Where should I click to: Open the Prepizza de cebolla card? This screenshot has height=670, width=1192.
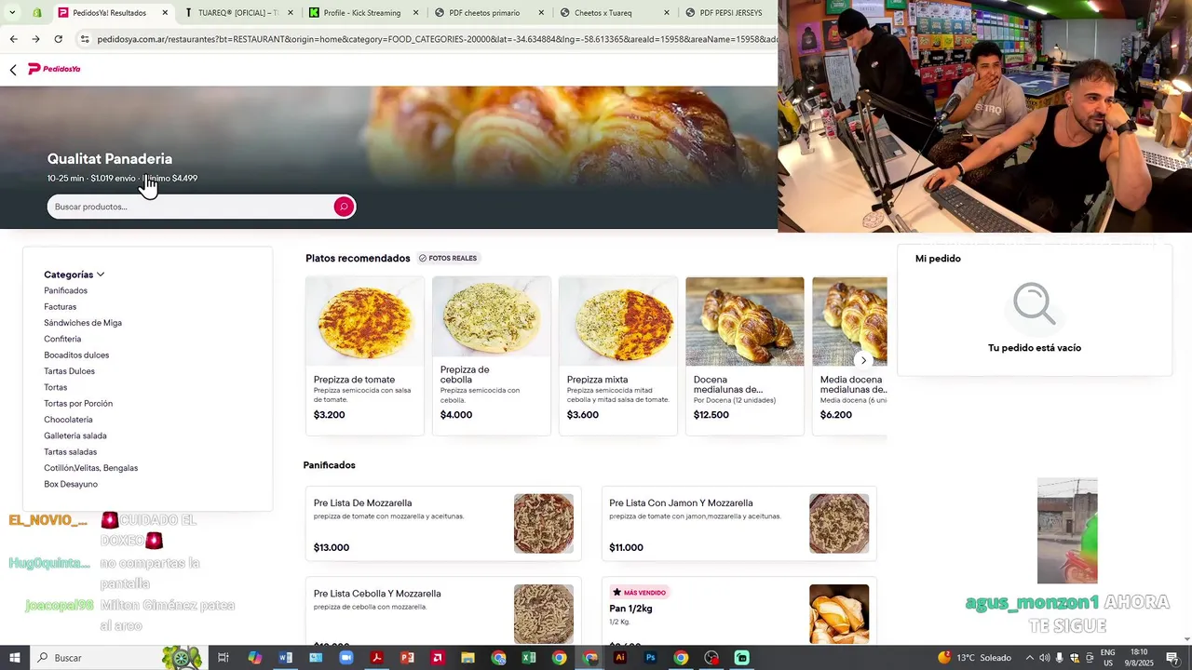[x=492, y=355]
